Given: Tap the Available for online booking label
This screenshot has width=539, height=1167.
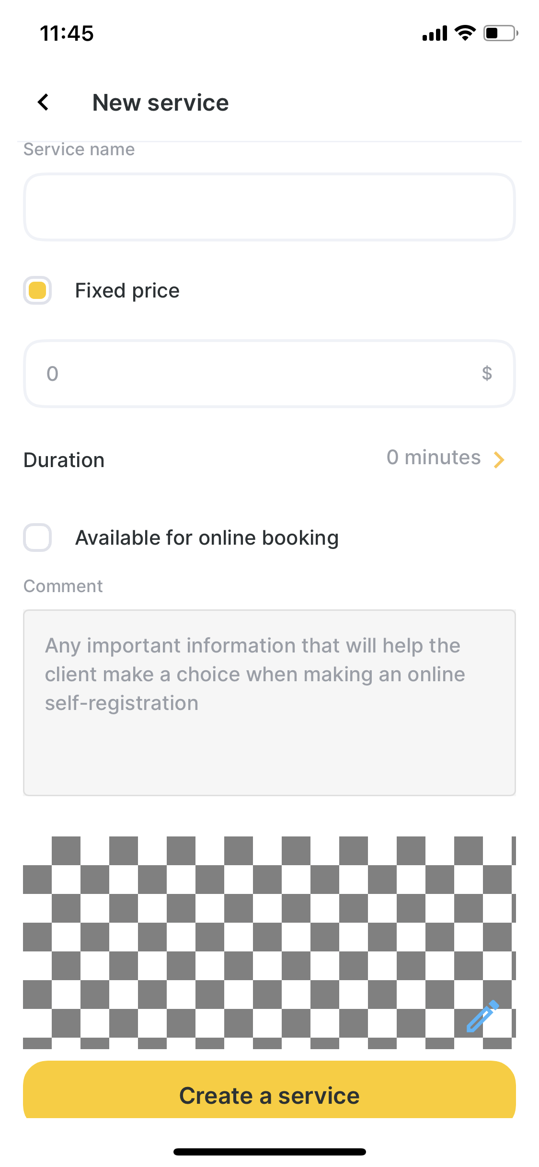Looking at the screenshot, I should pos(207,538).
